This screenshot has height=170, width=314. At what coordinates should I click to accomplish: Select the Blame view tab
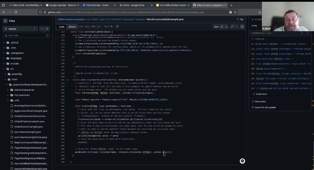point(72,27)
